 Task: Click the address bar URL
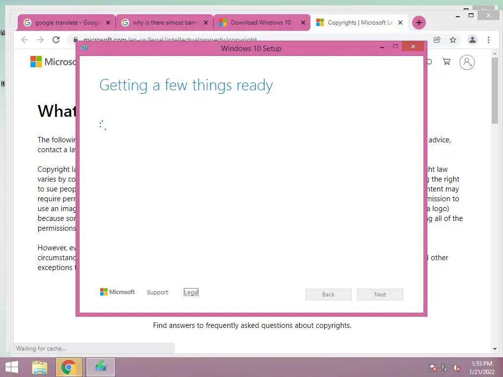click(170, 40)
